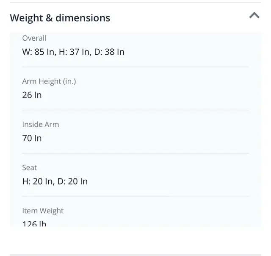271x256 pixels.
Task: Select the Overall label
Action: click(34, 38)
